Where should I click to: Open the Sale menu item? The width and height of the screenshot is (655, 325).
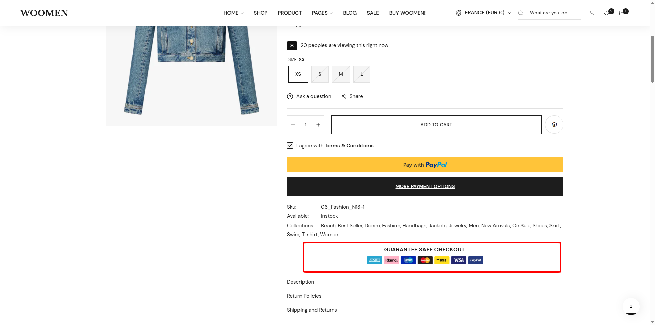pyautogui.click(x=373, y=13)
